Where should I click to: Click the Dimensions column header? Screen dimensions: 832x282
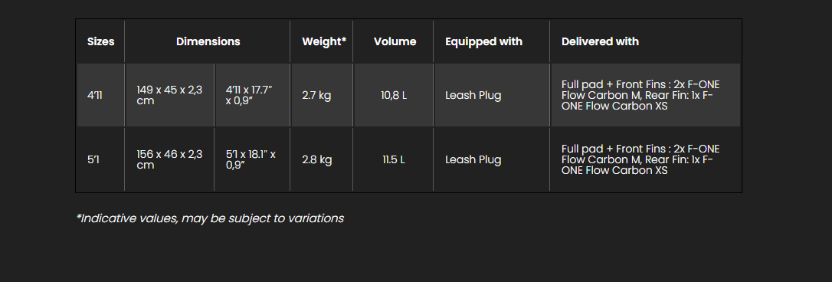pos(208,41)
